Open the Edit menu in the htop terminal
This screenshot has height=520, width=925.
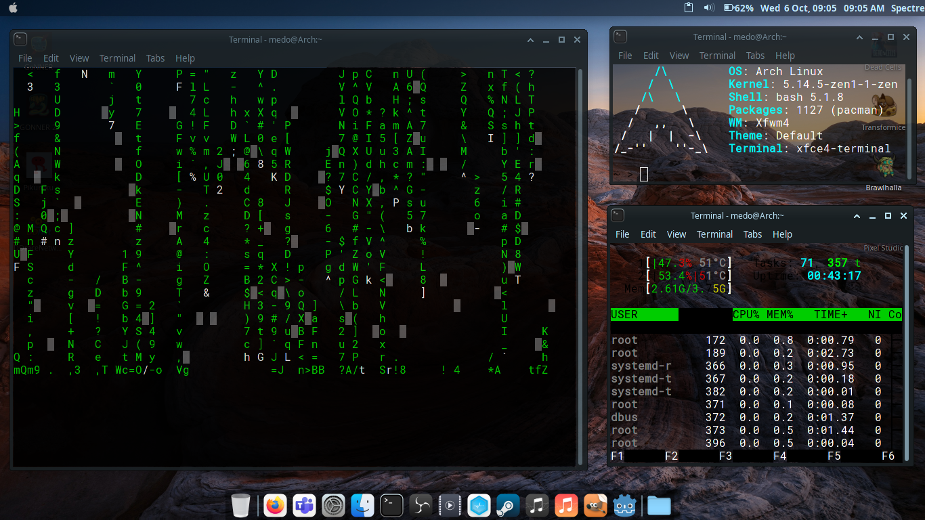point(647,234)
